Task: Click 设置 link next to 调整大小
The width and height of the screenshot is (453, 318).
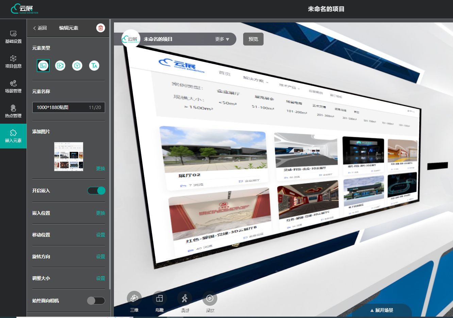Action: (100, 278)
